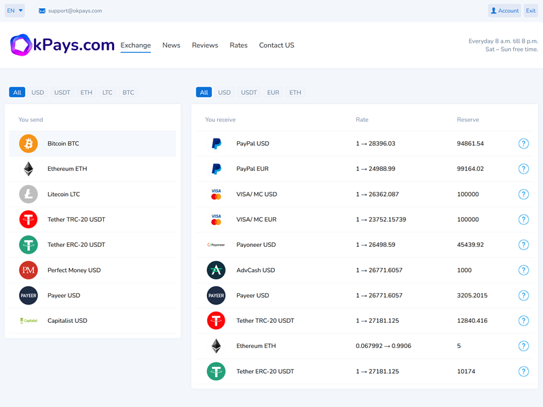Select the Ethereum ETH icon in You send
543x407 pixels.
29,169
